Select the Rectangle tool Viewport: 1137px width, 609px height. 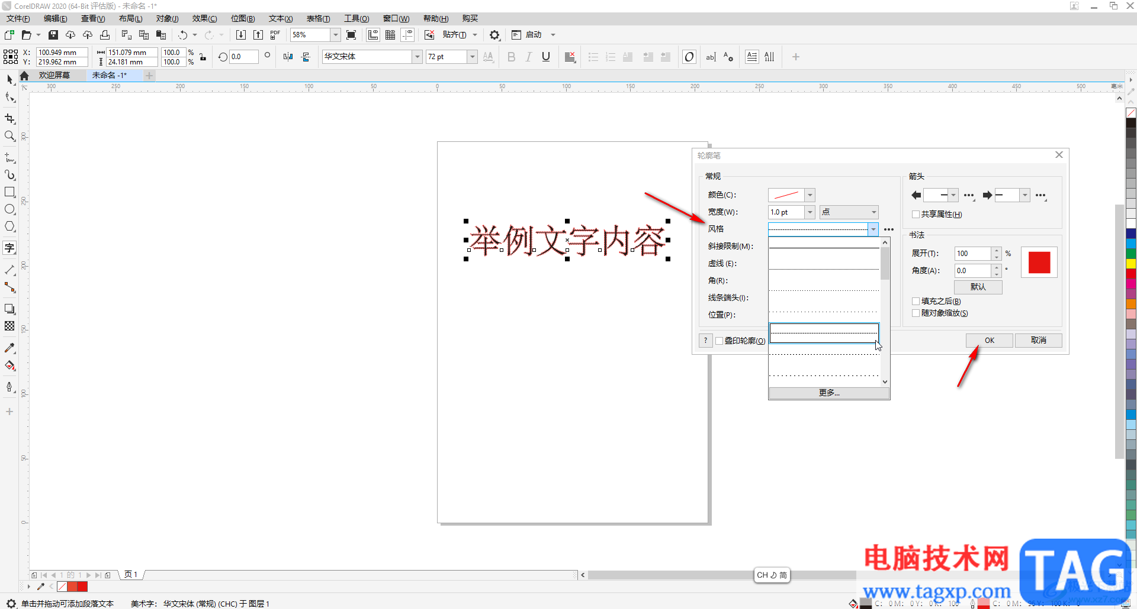[x=9, y=192]
